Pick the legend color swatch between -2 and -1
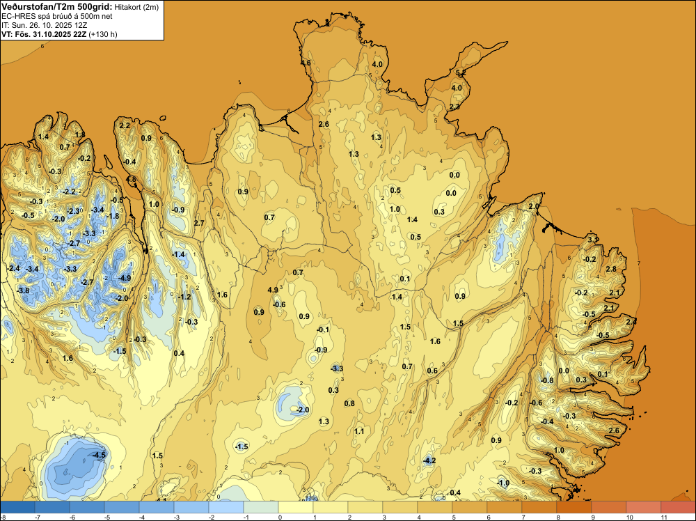Screen dimensions: 696x521 pos(226,507)
